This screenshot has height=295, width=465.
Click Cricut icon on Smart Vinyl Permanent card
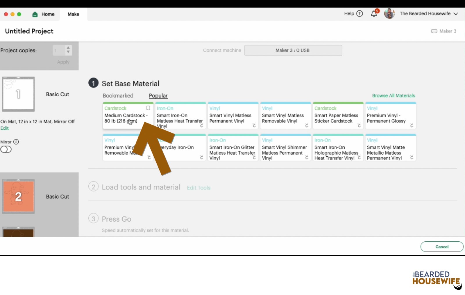point(254,125)
